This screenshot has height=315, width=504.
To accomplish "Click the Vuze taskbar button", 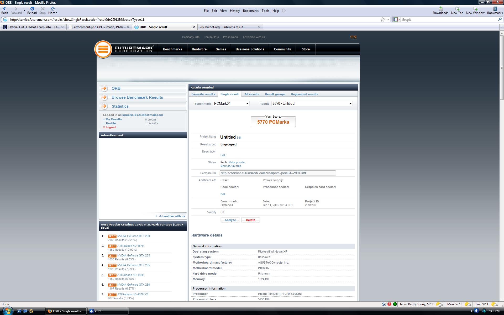I will pyautogui.click(x=108, y=311).
